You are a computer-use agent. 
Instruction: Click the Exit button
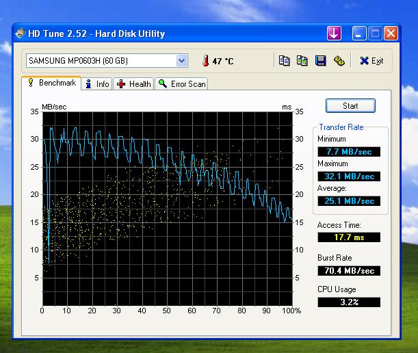(x=371, y=61)
